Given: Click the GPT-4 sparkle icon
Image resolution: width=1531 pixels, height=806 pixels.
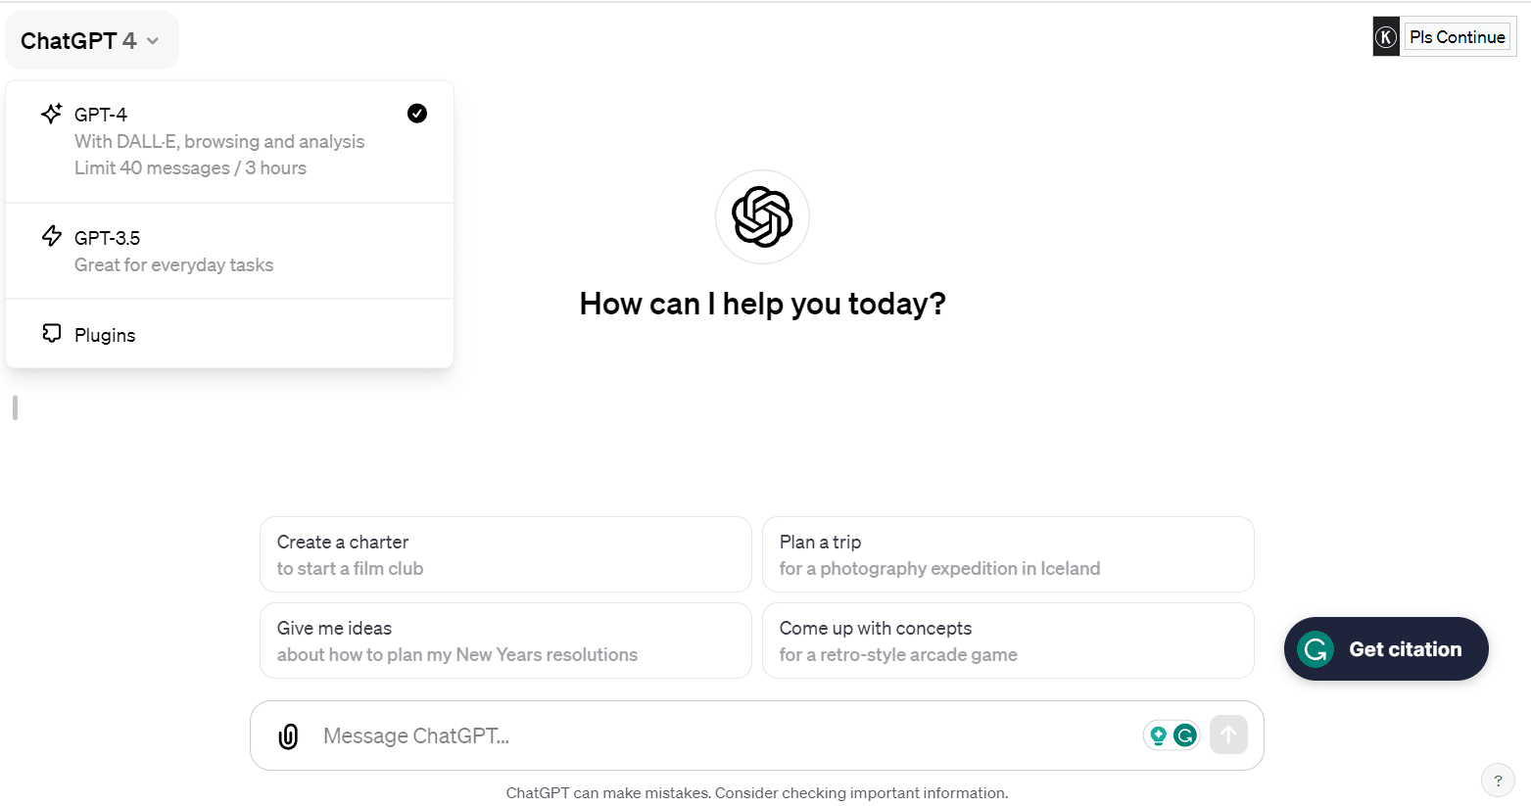Looking at the screenshot, I should pos(52,114).
